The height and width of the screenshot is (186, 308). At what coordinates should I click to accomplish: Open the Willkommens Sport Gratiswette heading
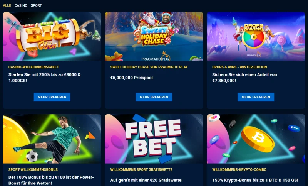pyautogui.click(x=141, y=169)
